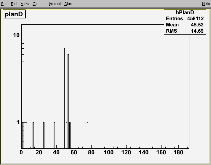Open the View menu
211x165 pixels.
click(25, 4)
